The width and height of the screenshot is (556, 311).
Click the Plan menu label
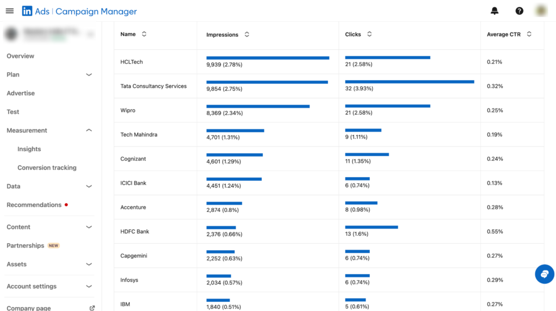(13, 75)
